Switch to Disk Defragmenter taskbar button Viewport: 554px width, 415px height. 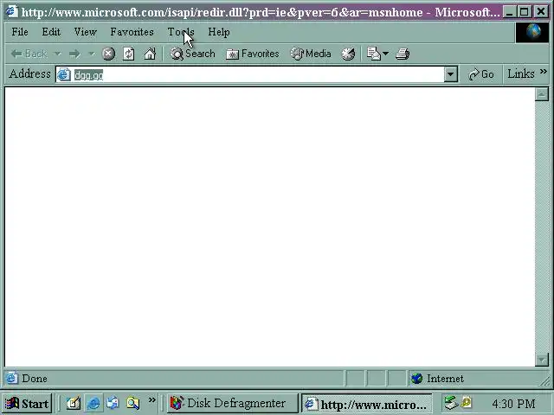point(233,403)
